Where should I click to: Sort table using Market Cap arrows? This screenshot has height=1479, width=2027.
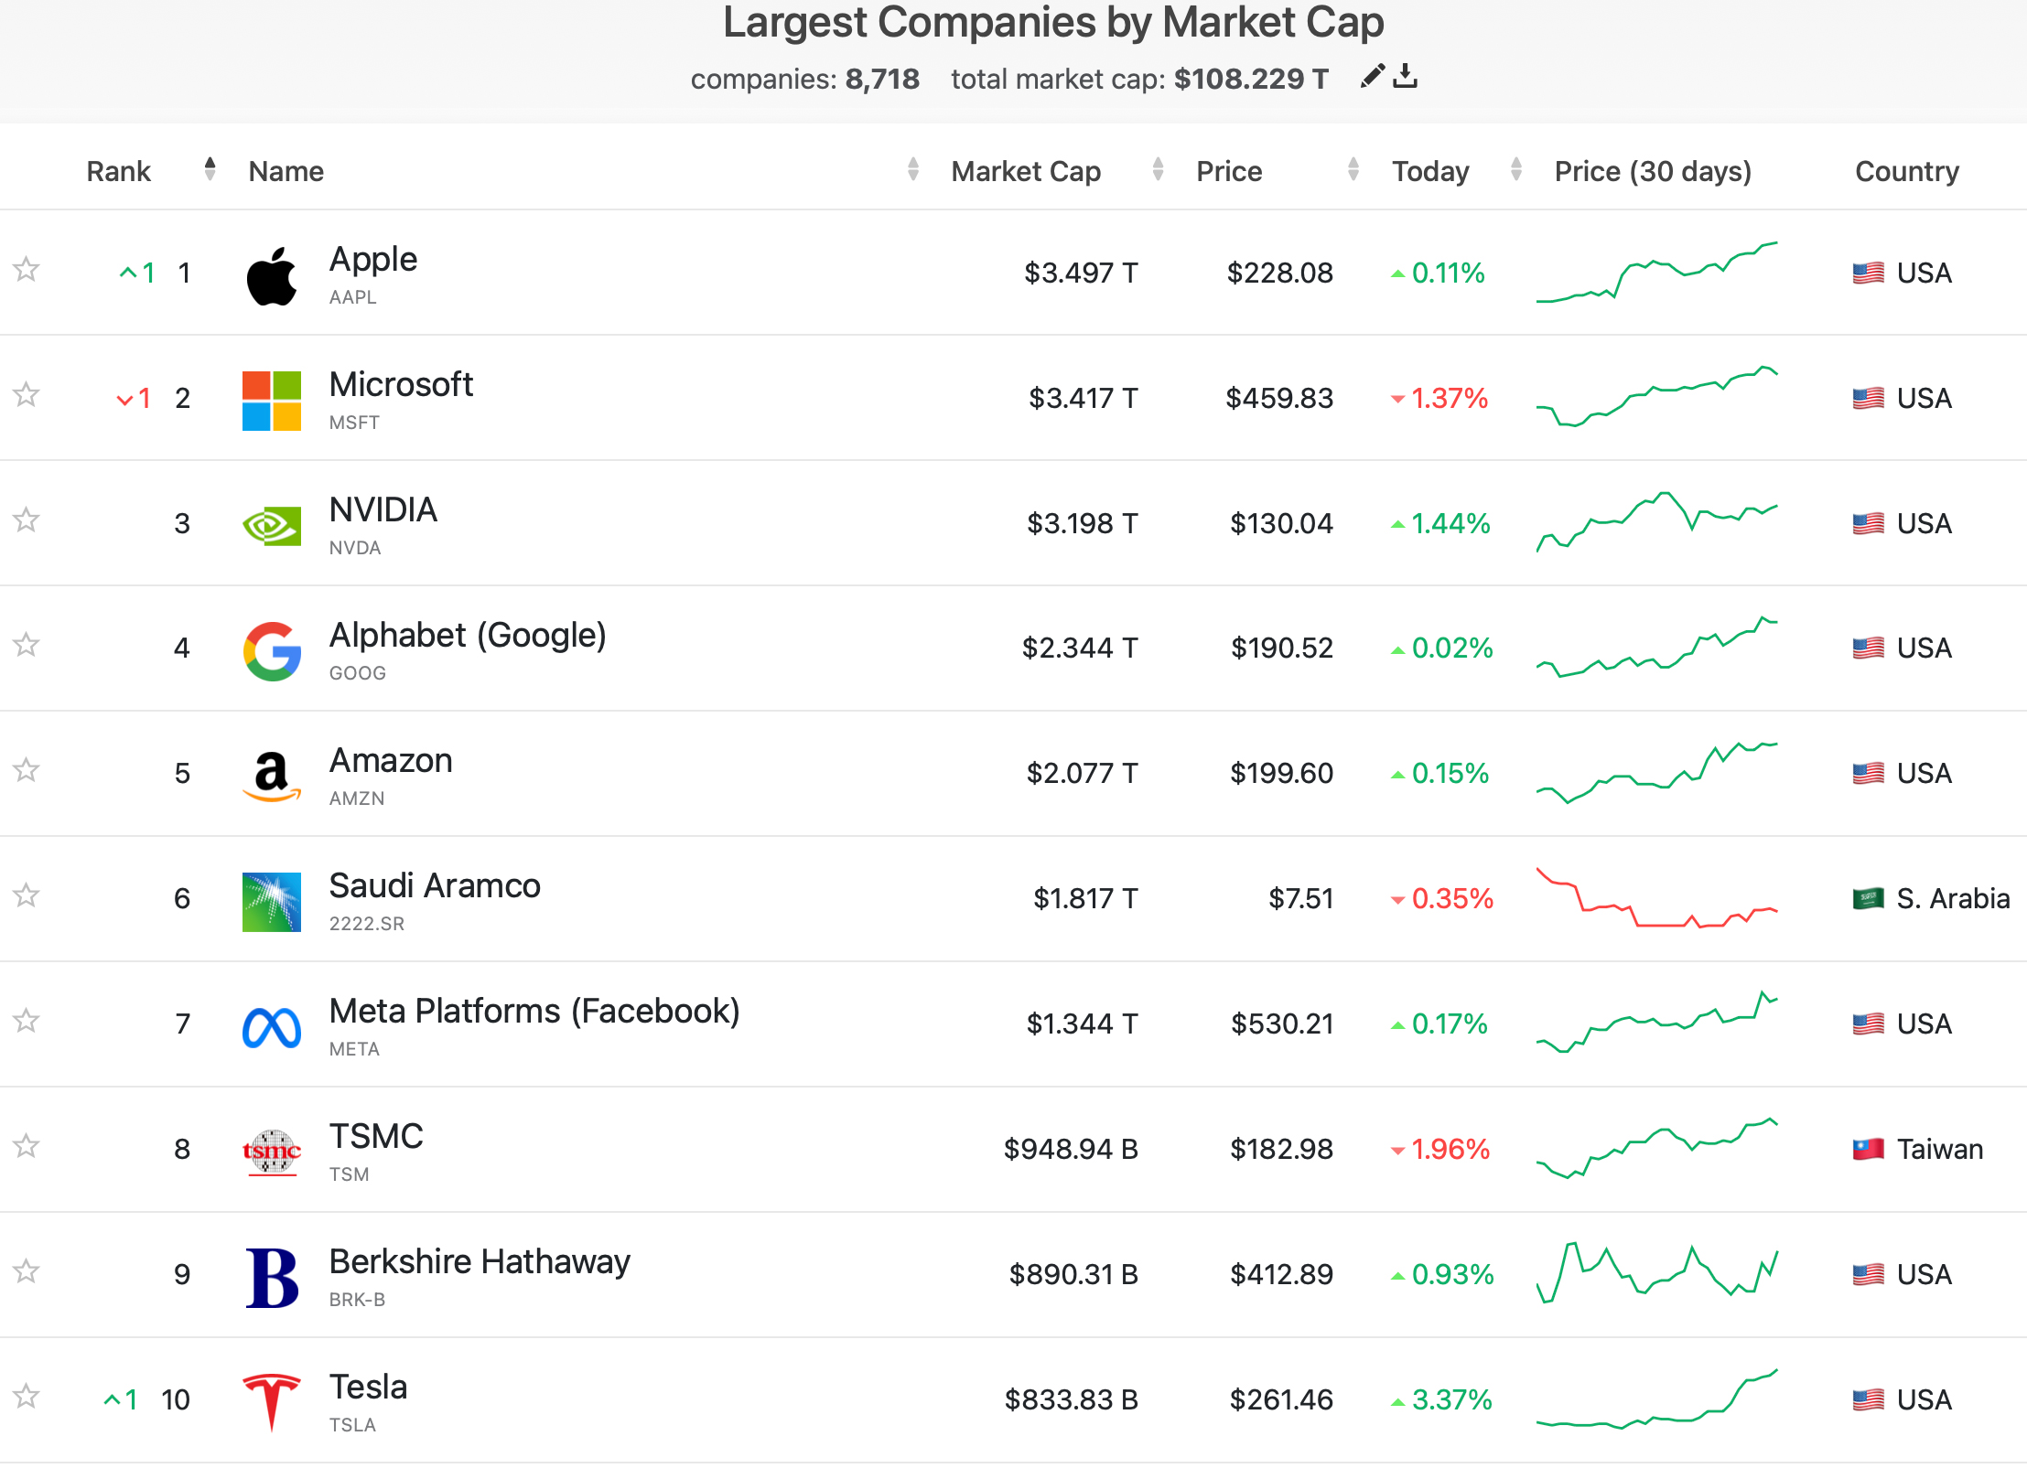click(1158, 169)
